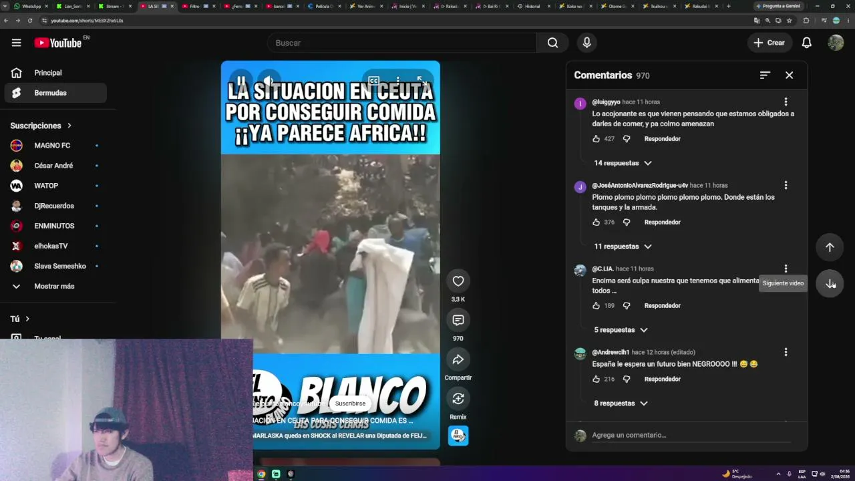Open options for the 'Plomo plomo' comment

[786, 185]
